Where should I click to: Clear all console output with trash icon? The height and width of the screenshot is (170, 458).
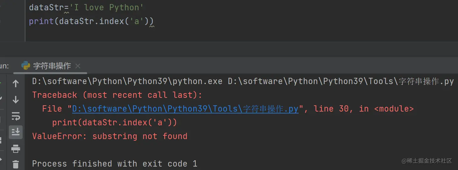pyautogui.click(x=16, y=164)
